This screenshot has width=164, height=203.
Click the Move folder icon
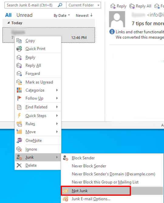(19, 132)
